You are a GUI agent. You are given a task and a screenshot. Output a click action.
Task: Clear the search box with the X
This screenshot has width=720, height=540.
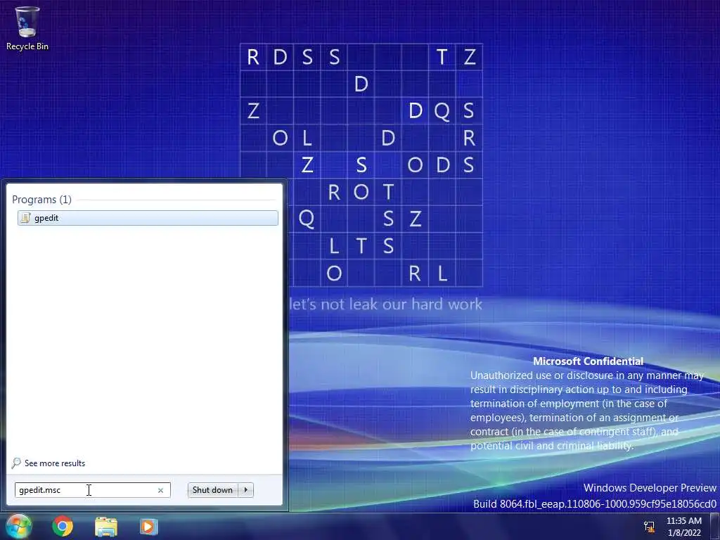click(160, 490)
